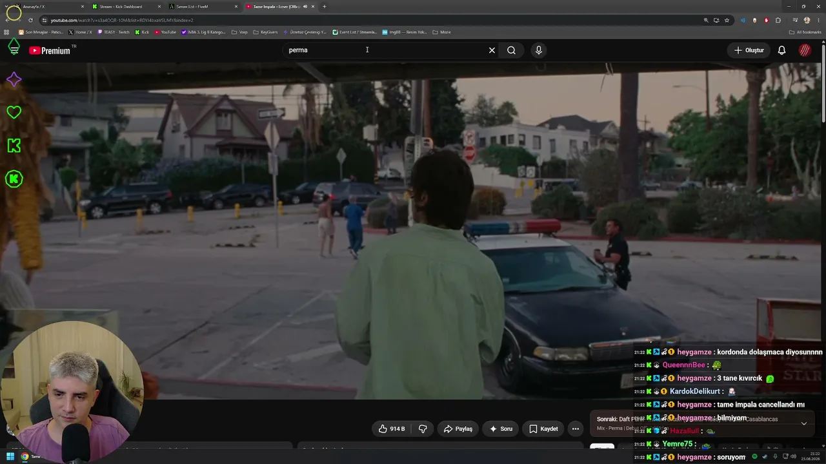This screenshot has height=464, width=826.
Task: Open the YouTube bookmark
Action: [165, 32]
